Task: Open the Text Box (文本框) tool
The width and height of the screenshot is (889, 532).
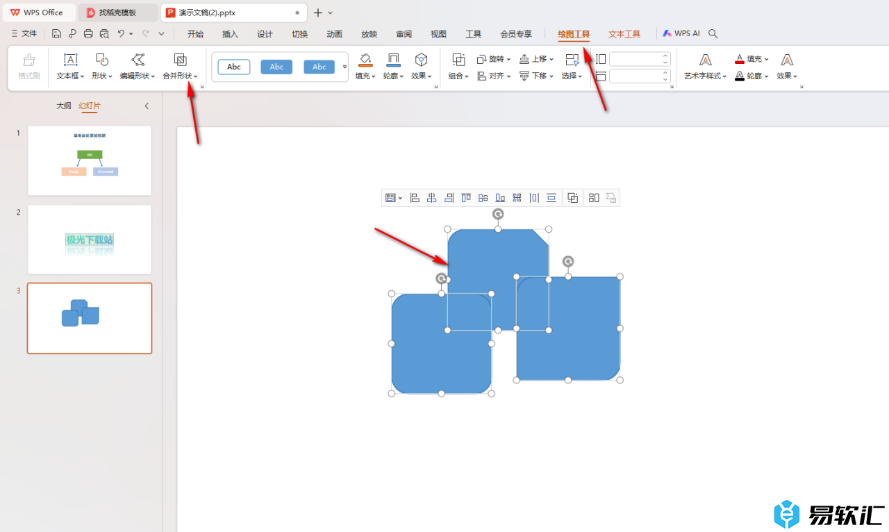Action: pos(70,67)
